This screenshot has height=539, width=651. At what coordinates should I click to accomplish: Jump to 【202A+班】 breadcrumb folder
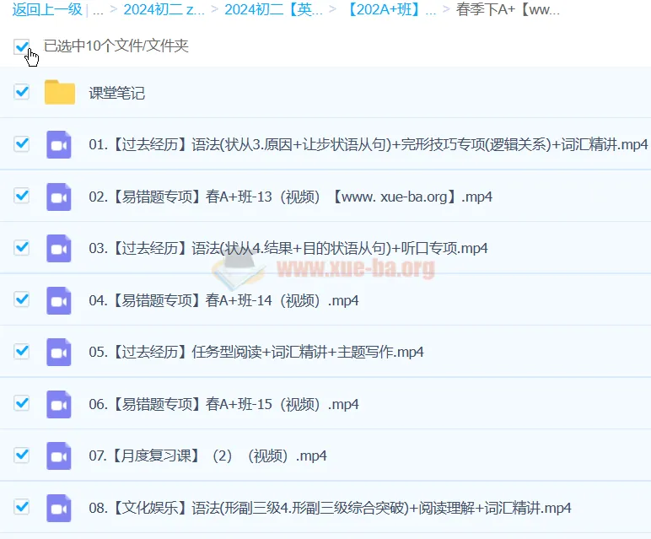pyautogui.click(x=391, y=10)
